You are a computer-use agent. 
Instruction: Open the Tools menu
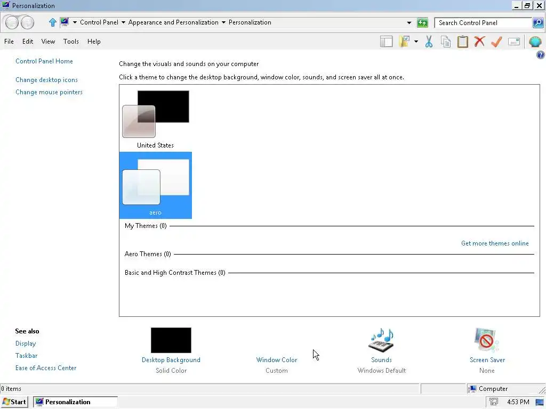pos(71,42)
